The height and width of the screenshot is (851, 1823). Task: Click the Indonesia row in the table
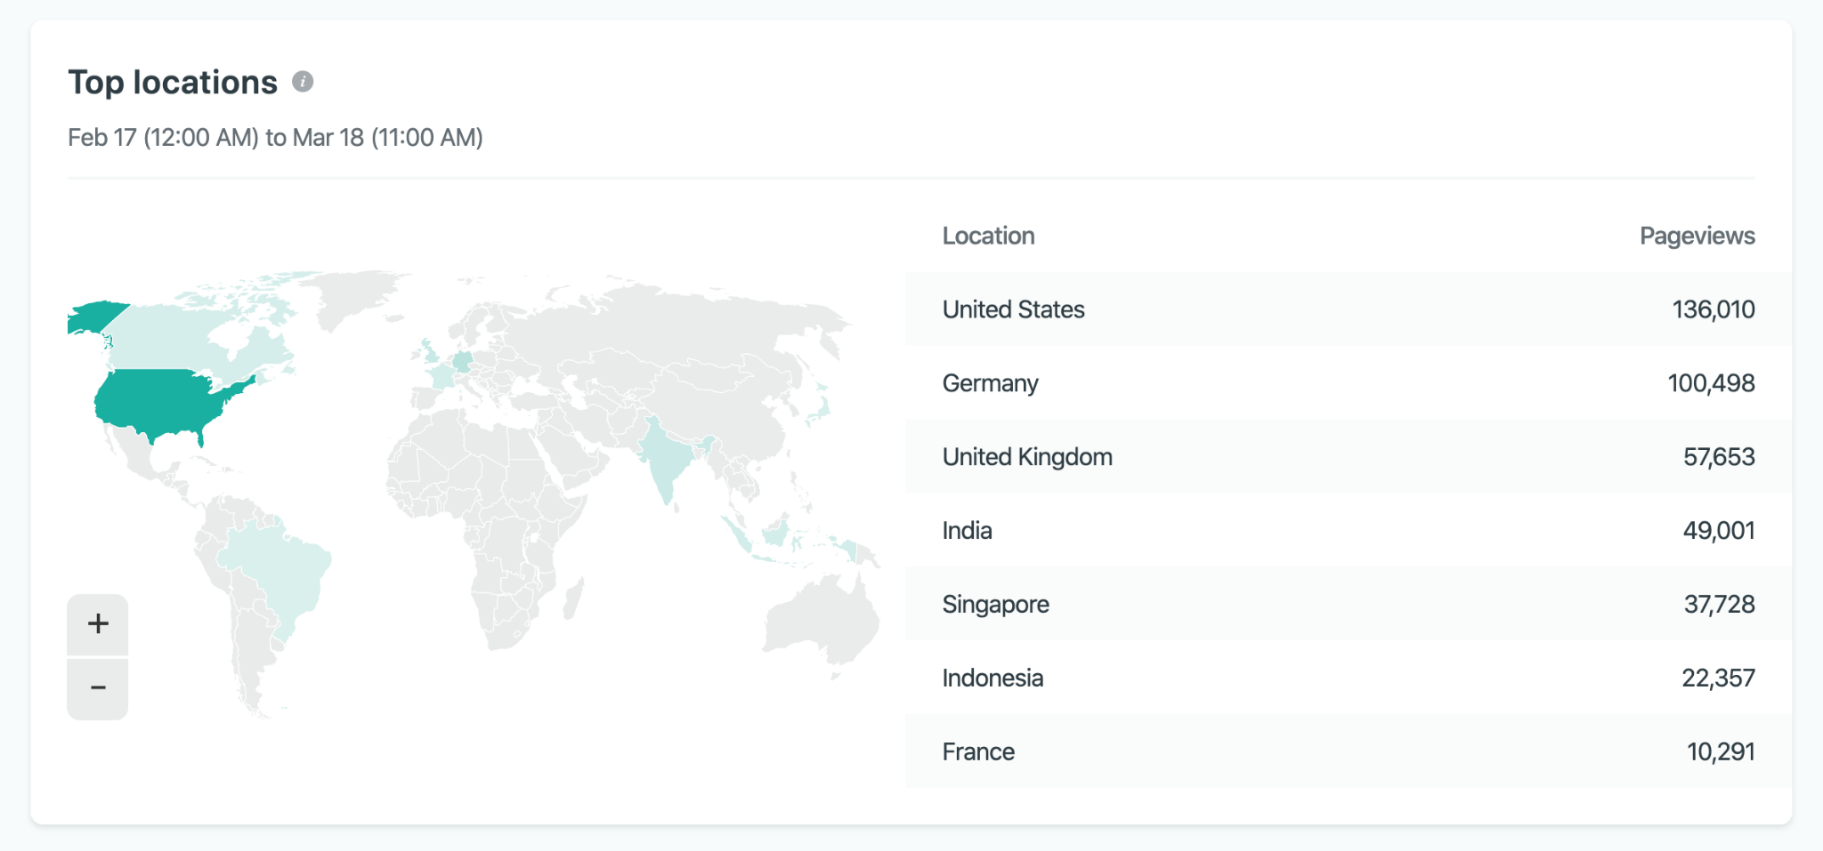tap(1335, 678)
